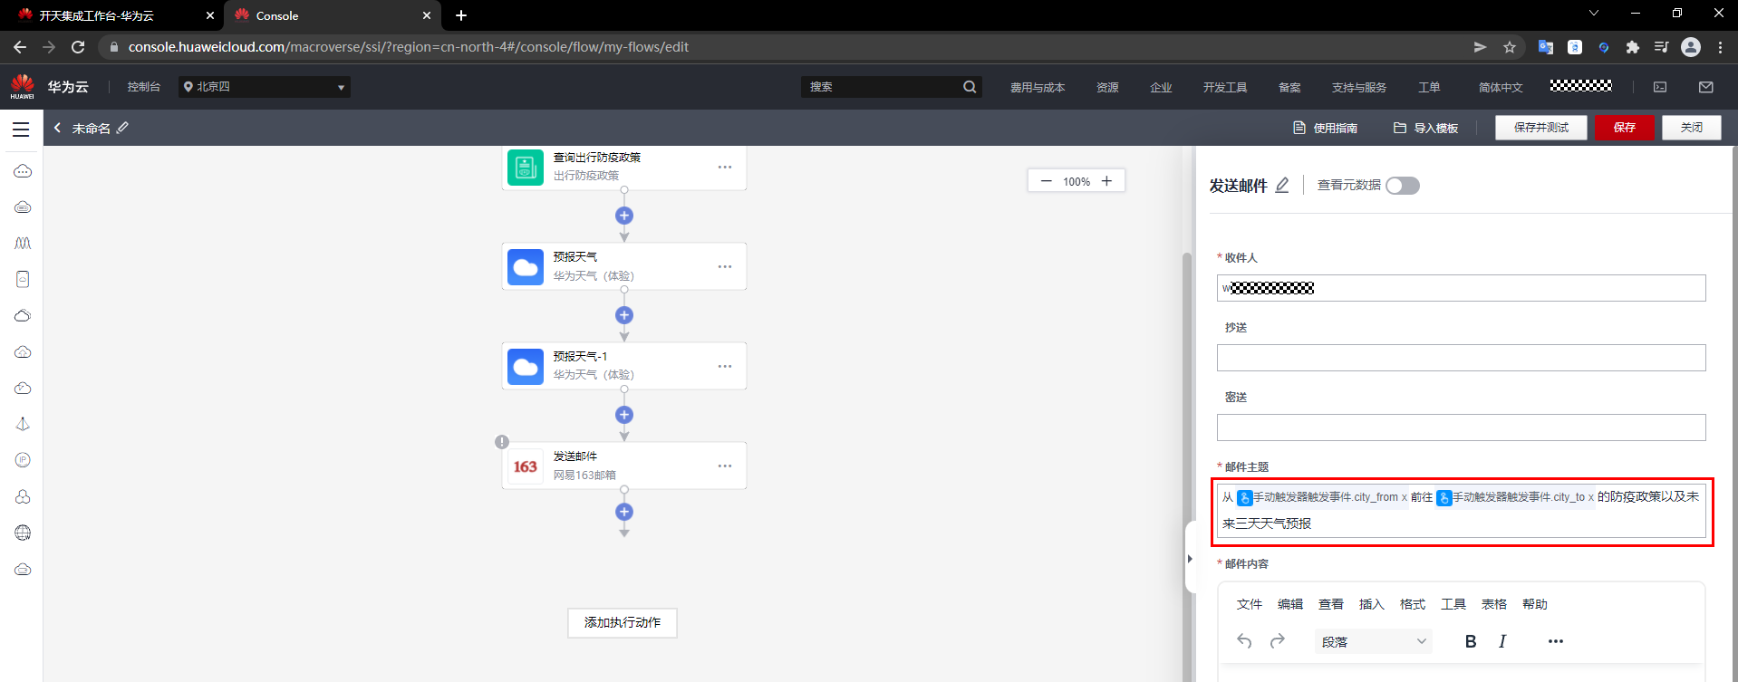Show more toolbar options in the mail editor
This screenshot has height=682, width=1738.
[1556, 641]
